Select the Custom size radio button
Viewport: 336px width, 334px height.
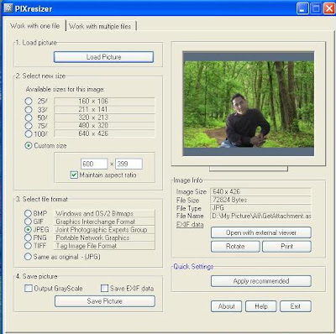(x=29, y=145)
